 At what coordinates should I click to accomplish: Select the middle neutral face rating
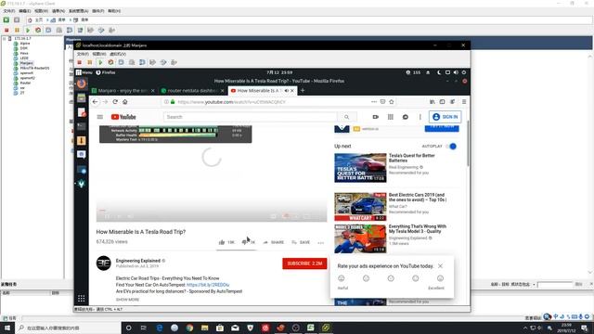[x=391, y=278]
